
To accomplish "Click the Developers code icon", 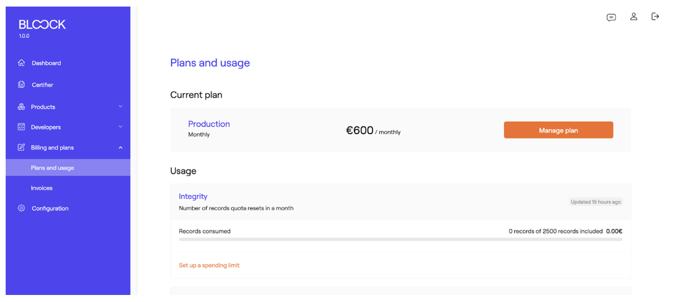I will point(21,127).
